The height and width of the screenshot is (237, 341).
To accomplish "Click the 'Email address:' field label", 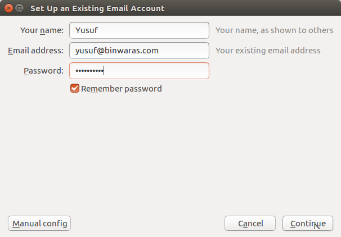I will point(35,51).
